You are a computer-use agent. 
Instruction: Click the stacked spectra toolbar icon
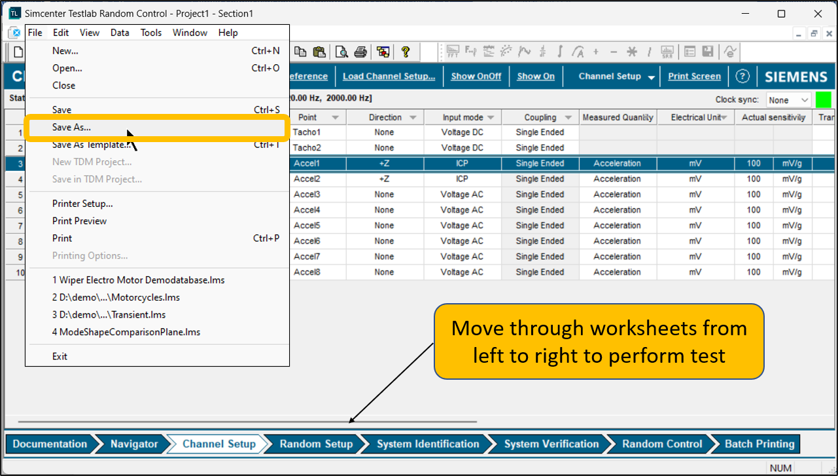(489, 52)
